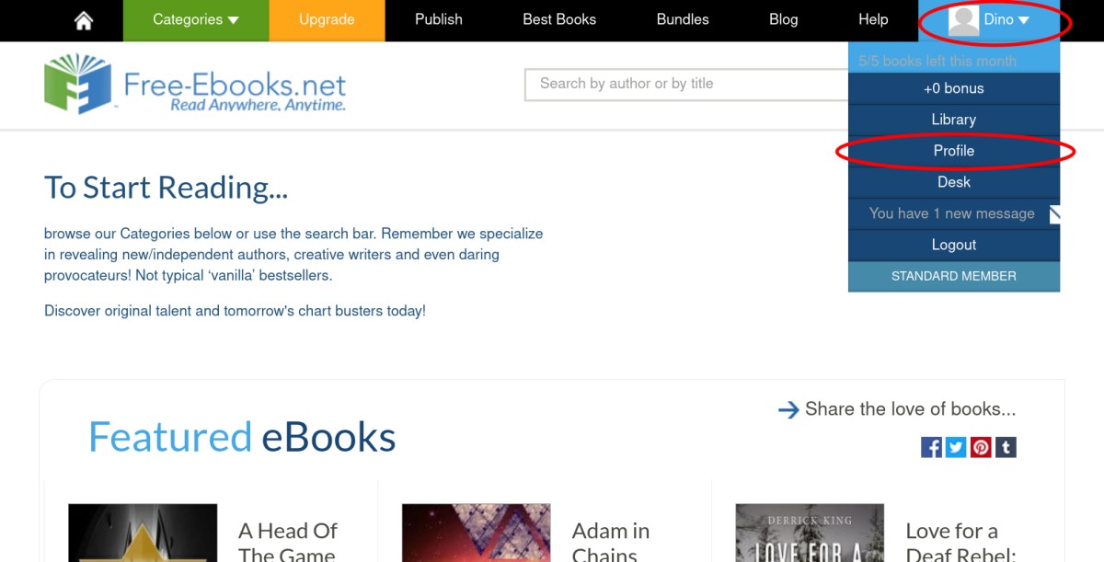Click the Adam in Chains book title

611,543
